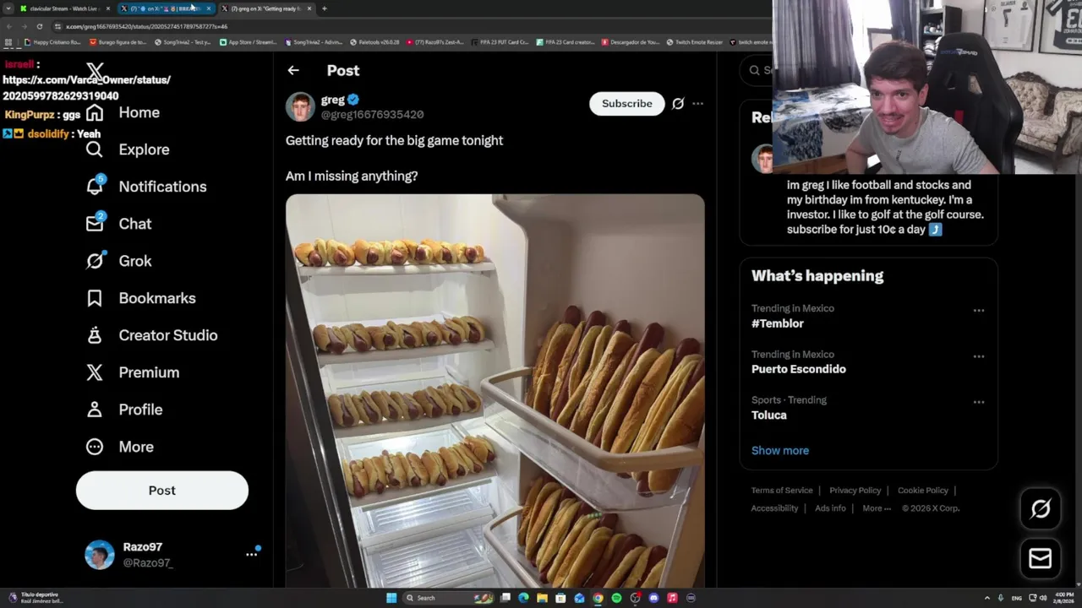Viewport: 1082px width, 608px height.
Task: Click the browser address bar URL
Action: click(146, 26)
